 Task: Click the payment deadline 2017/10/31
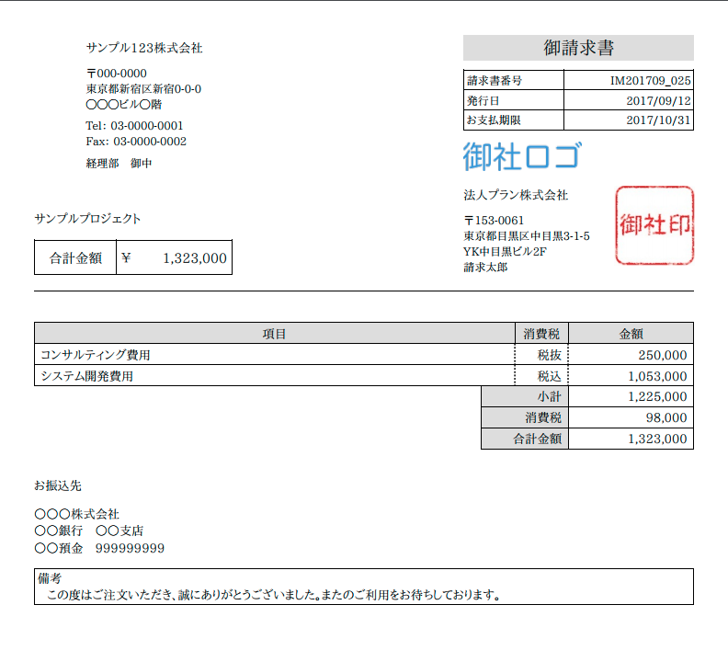point(658,120)
